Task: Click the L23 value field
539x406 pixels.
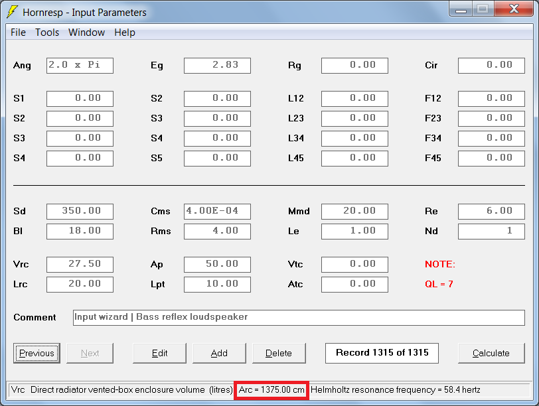Action: (x=354, y=119)
